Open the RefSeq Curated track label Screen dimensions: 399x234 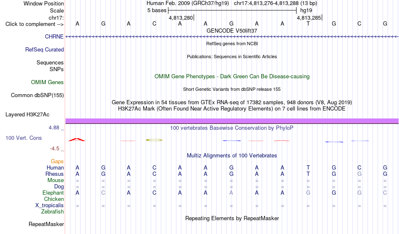[x=45, y=49]
